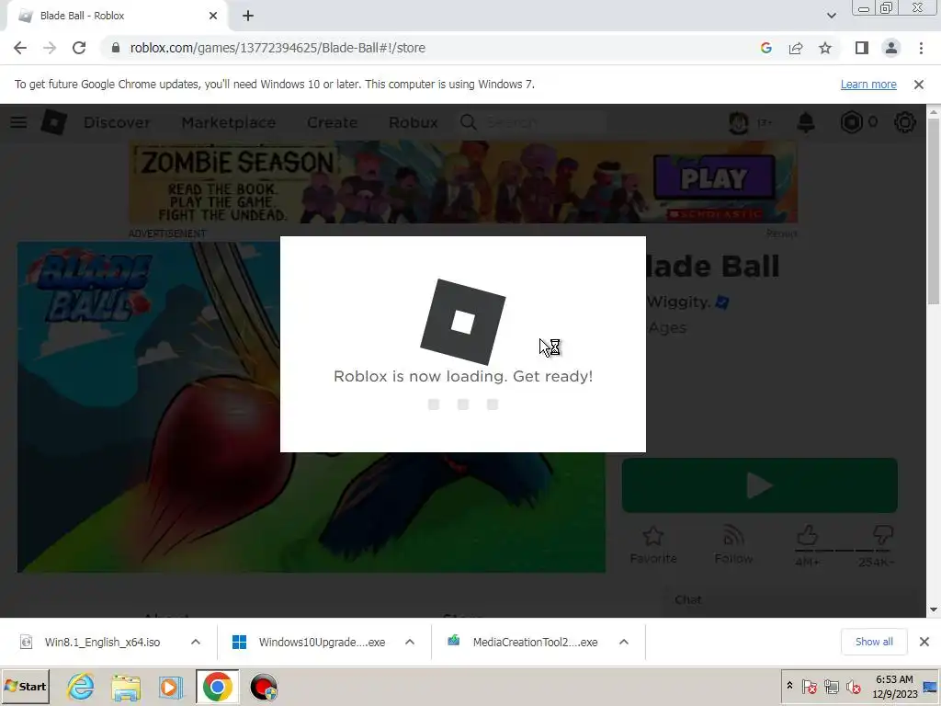Viewport: 941px width, 706px height.
Task: Open the tab search dropdown arrow
Action: click(831, 16)
